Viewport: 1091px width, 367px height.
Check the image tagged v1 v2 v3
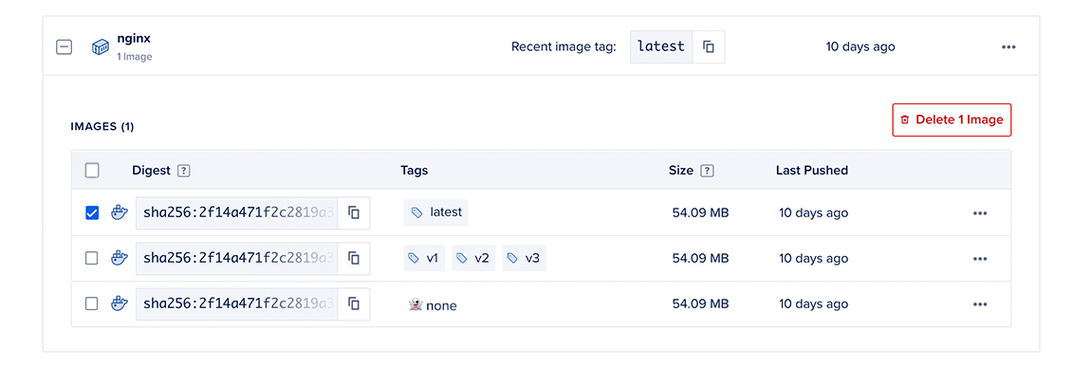click(92, 258)
